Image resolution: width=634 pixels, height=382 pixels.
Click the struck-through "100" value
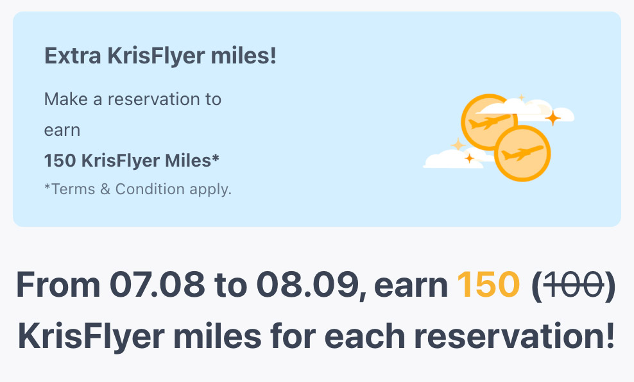(573, 286)
